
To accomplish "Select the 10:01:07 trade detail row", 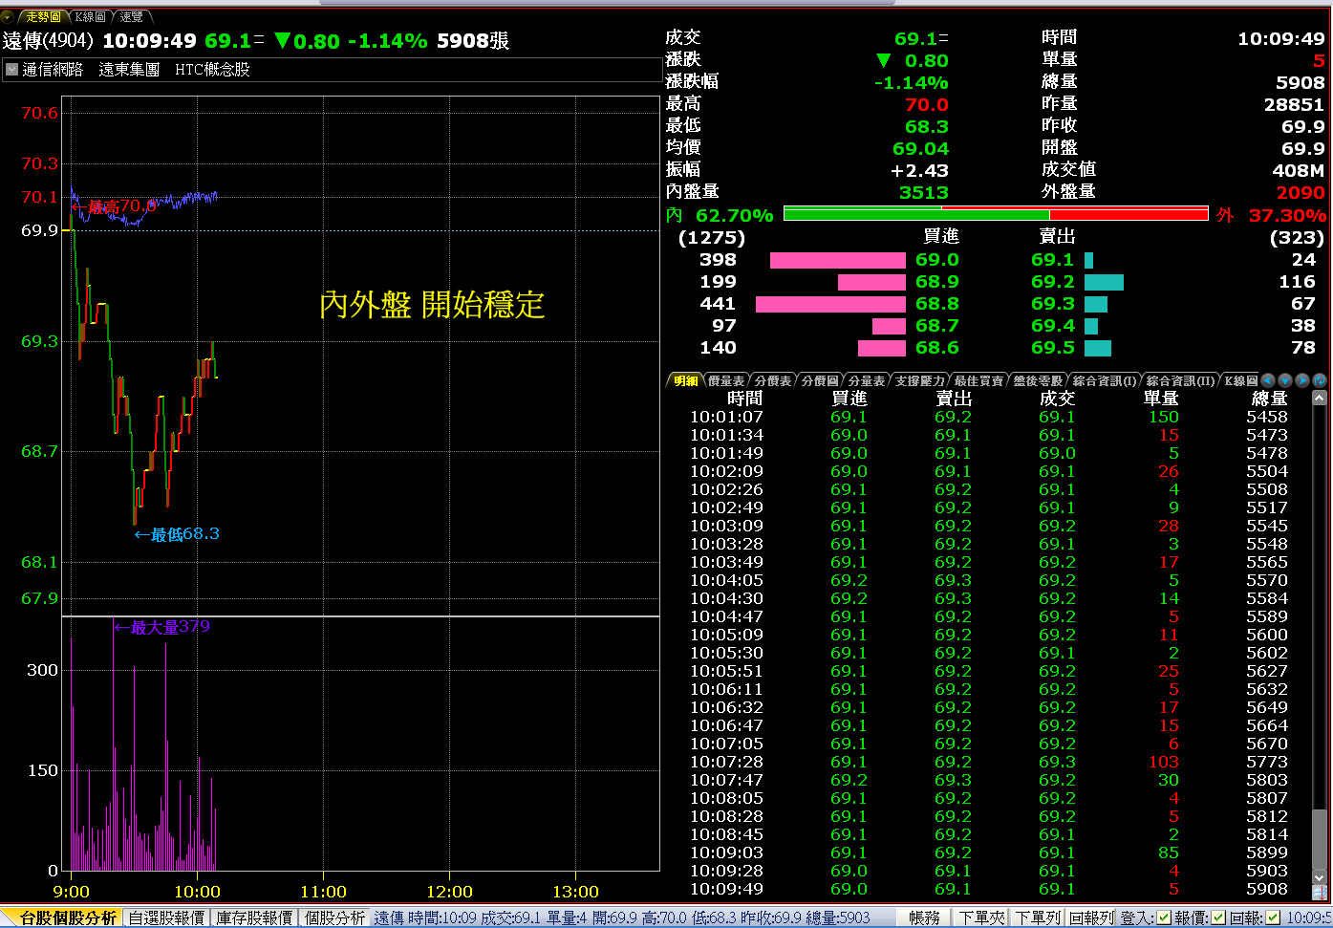I will point(989,417).
